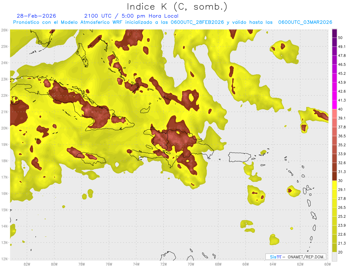Click the colorbar value label 22.6
The height and width of the screenshot is (268, 348).
342,234
